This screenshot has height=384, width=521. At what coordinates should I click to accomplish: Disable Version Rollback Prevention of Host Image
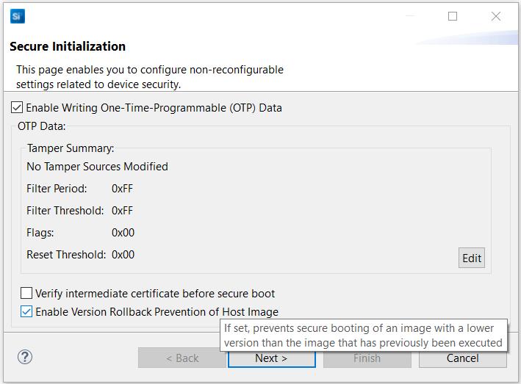pyautogui.click(x=27, y=312)
